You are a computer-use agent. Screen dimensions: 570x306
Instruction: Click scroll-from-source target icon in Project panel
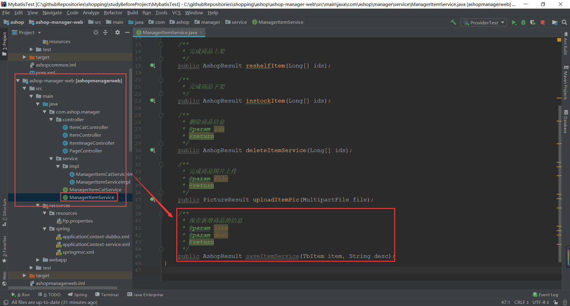pos(96,32)
